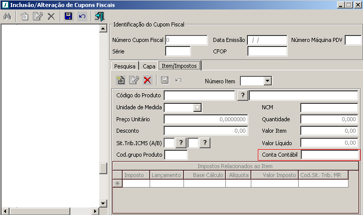Image resolution: width=363 pixels, height=215 pixels.
Task: Click the Impostos Relacionados ao Item header bar
Action: [235, 166]
